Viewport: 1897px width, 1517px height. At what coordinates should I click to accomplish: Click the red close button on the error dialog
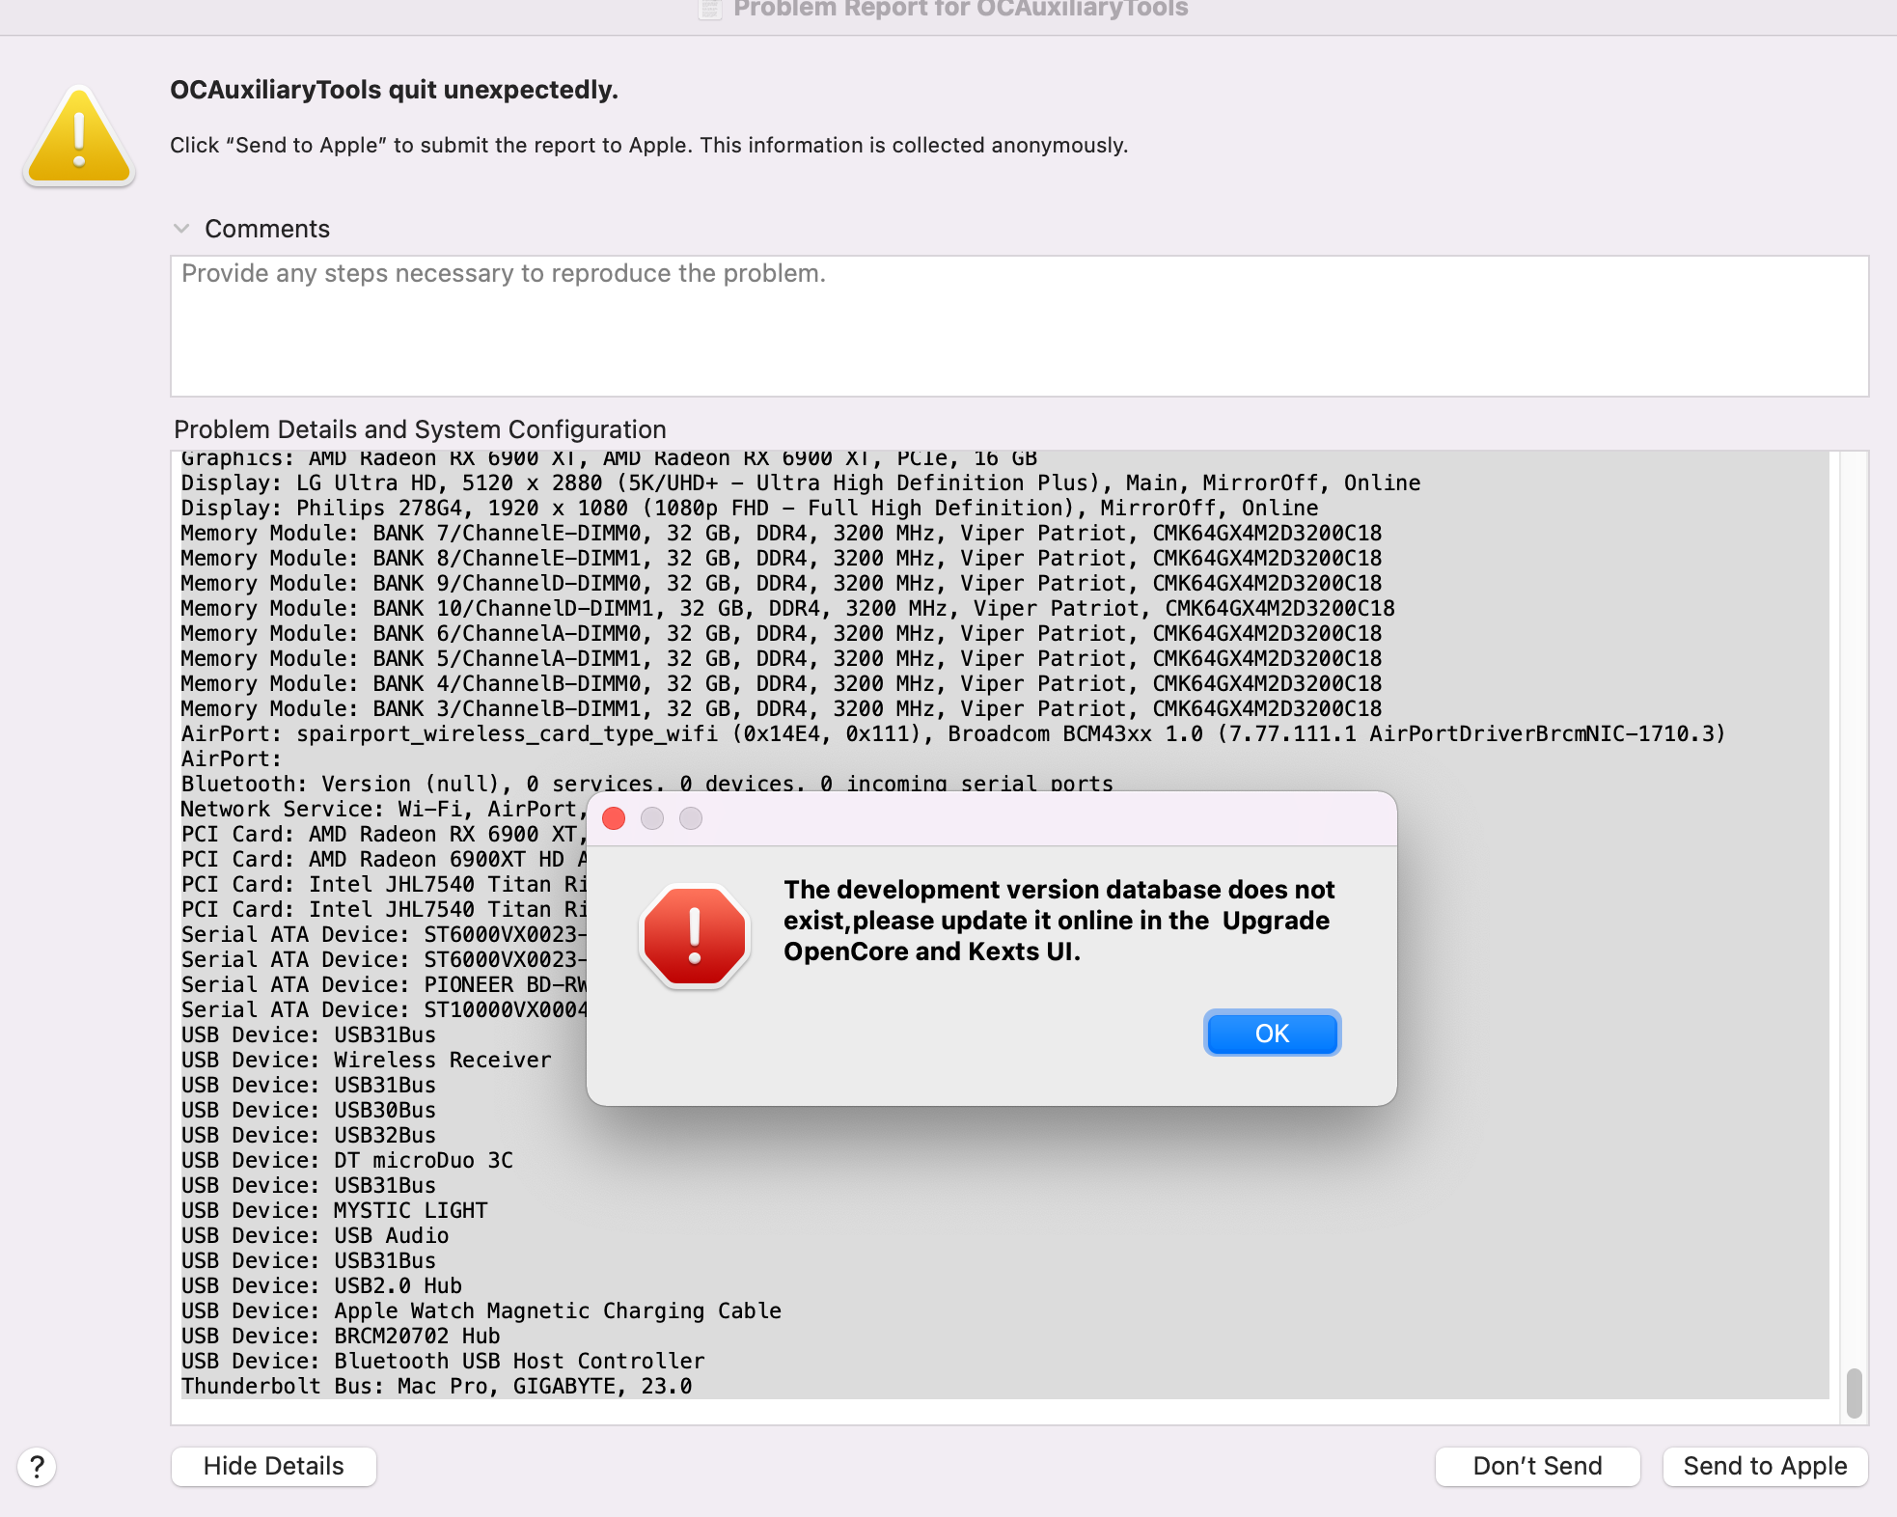615,818
